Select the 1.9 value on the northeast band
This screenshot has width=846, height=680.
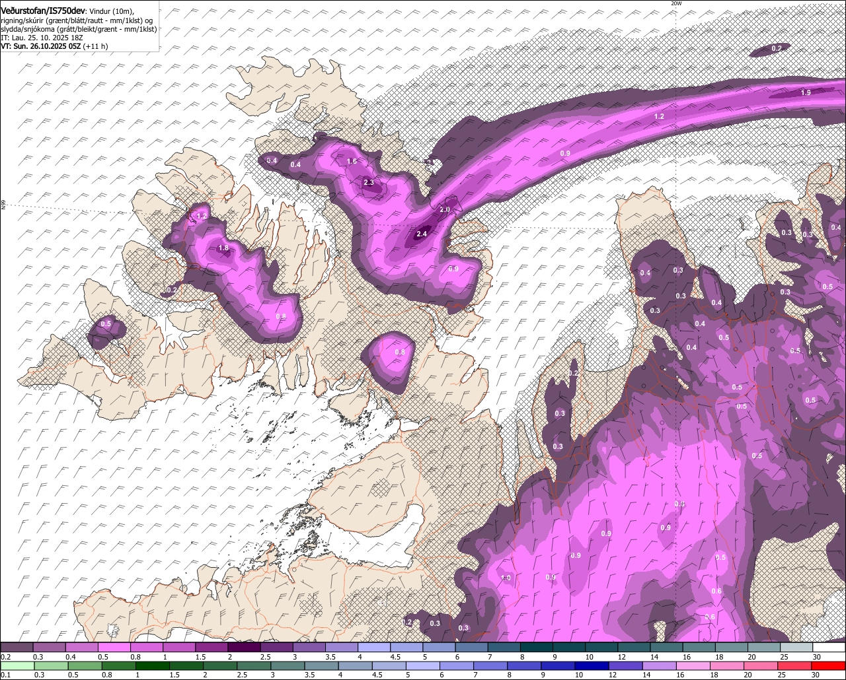(x=806, y=92)
